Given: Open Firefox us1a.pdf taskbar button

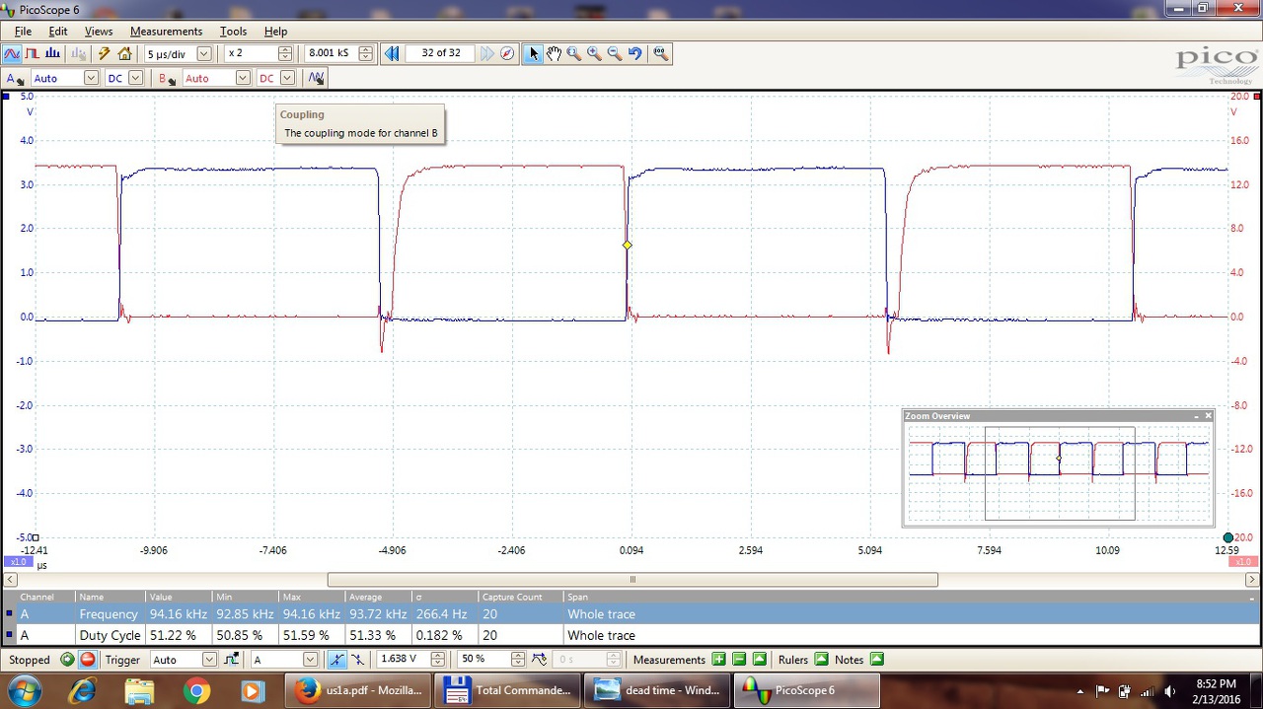Looking at the screenshot, I should (x=359, y=690).
